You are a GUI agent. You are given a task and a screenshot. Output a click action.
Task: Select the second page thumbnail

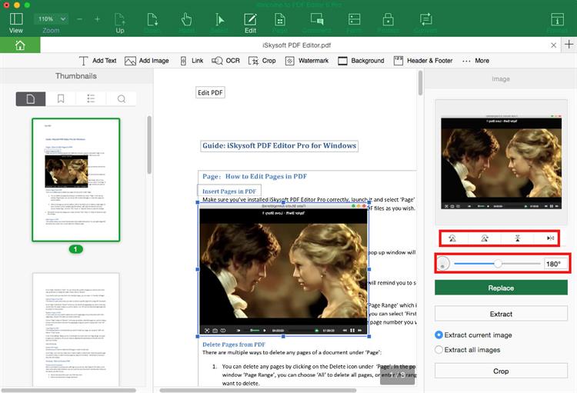click(x=76, y=329)
